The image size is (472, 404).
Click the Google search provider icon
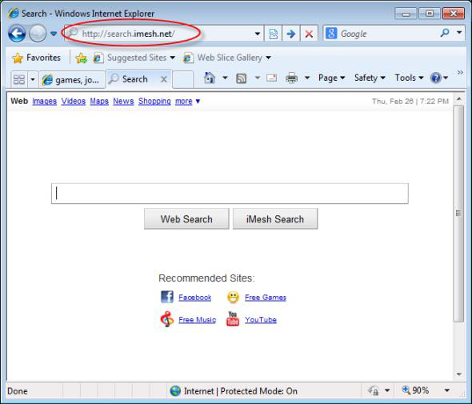tap(331, 34)
